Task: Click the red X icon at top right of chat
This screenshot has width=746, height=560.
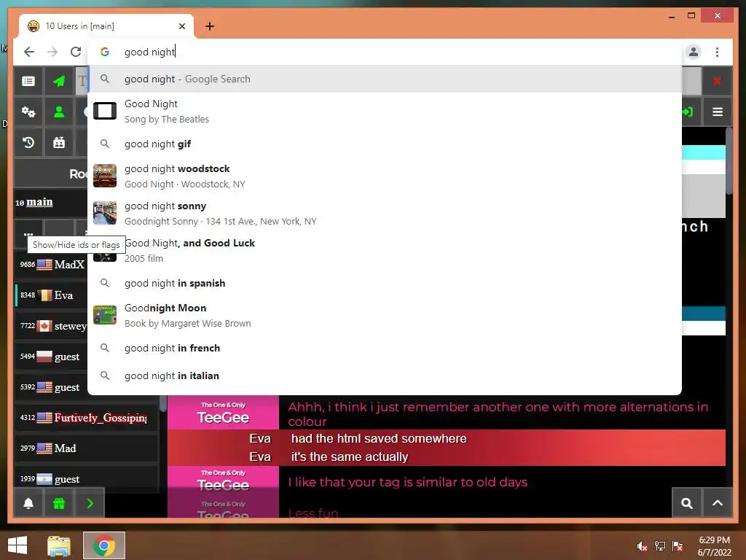Action: (x=717, y=81)
